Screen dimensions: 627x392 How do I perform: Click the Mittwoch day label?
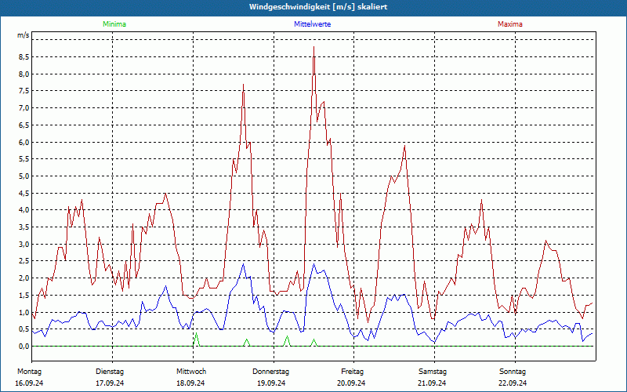[191, 372]
